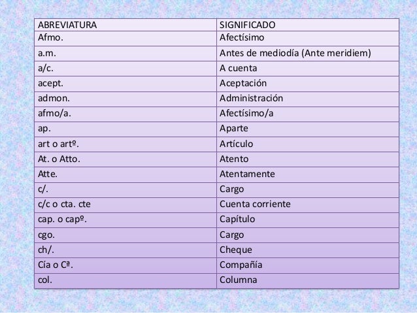Click the Compañía meaning cell
Screen dimensions: 417x313
[x=308, y=265]
